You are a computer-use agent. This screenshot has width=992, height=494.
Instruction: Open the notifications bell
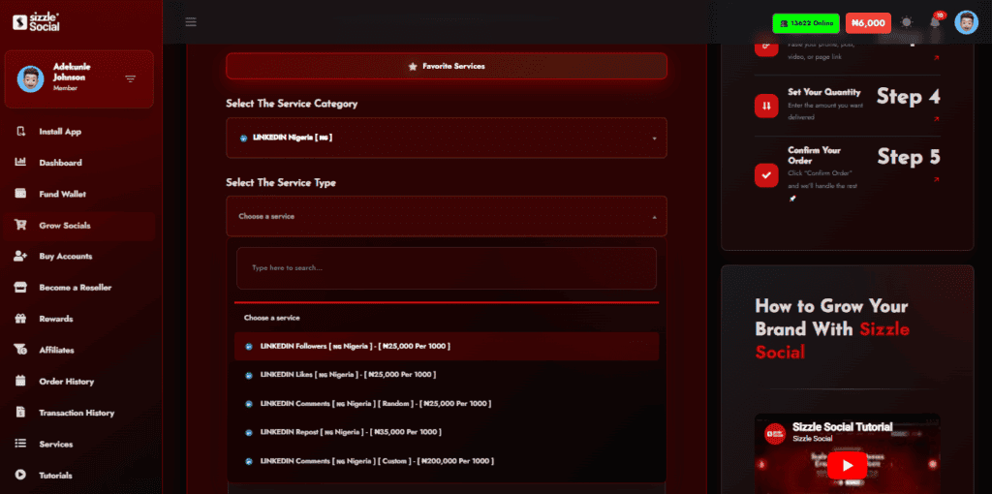coord(935,23)
